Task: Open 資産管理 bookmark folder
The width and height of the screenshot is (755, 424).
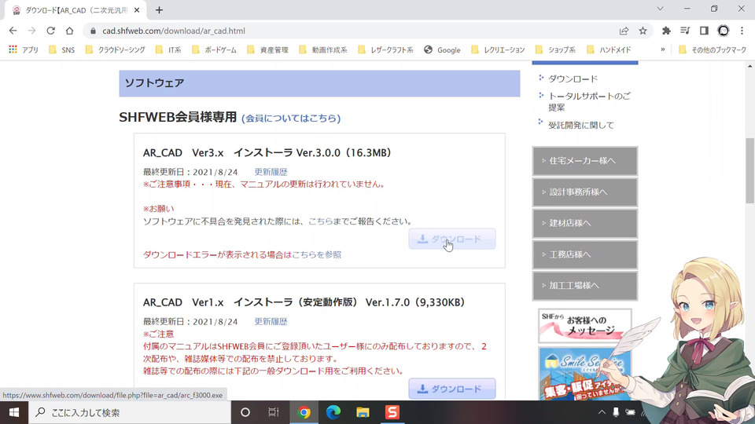Action: (x=267, y=49)
